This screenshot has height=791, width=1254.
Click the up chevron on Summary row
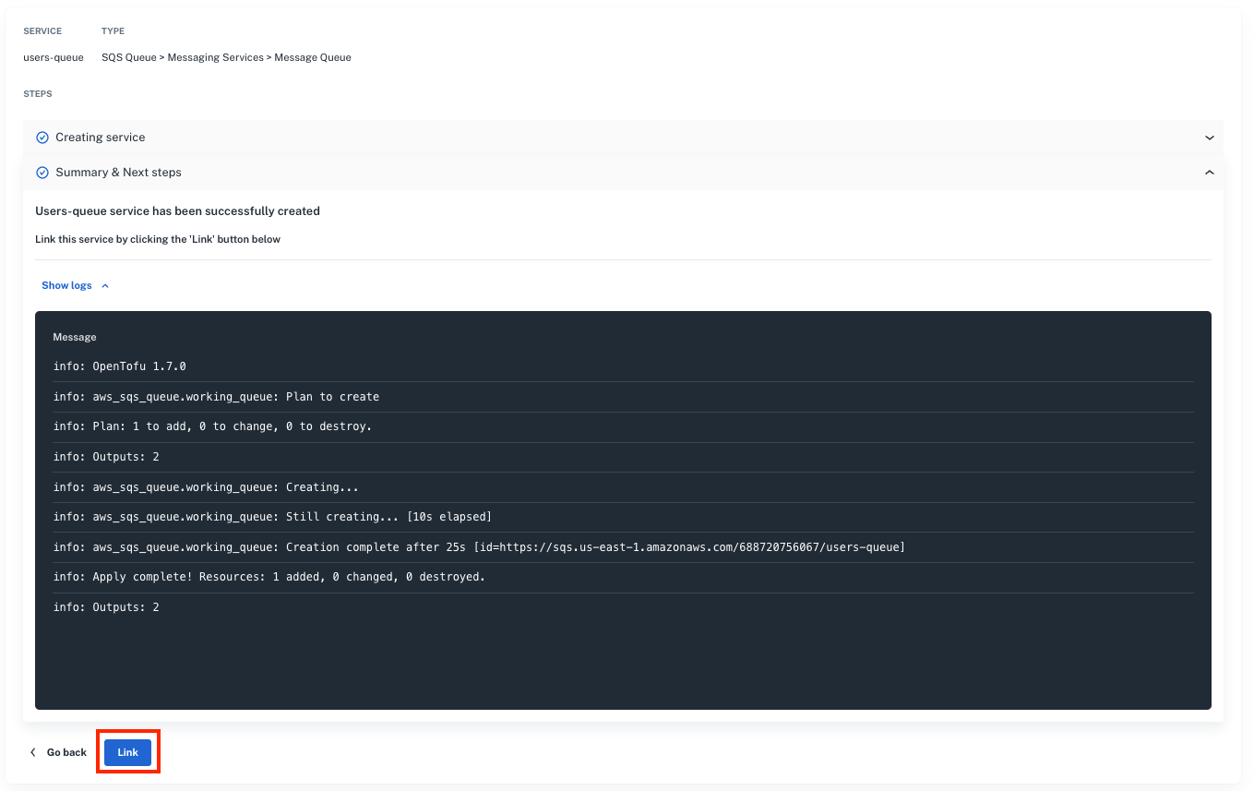(x=1210, y=173)
